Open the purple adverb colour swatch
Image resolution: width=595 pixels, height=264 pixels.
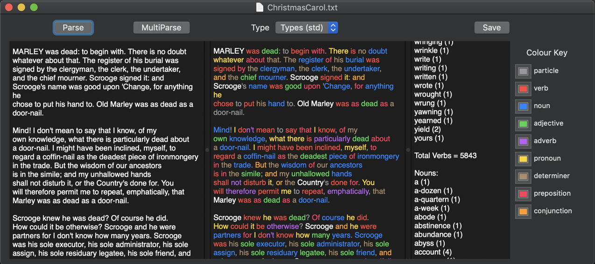click(523, 141)
